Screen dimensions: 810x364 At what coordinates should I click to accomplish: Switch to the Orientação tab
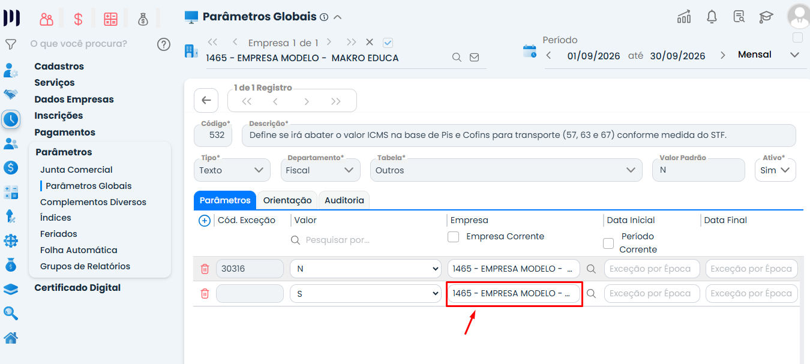(x=287, y=200)
